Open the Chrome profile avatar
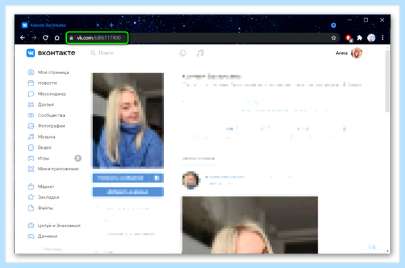 coord(371,38)
